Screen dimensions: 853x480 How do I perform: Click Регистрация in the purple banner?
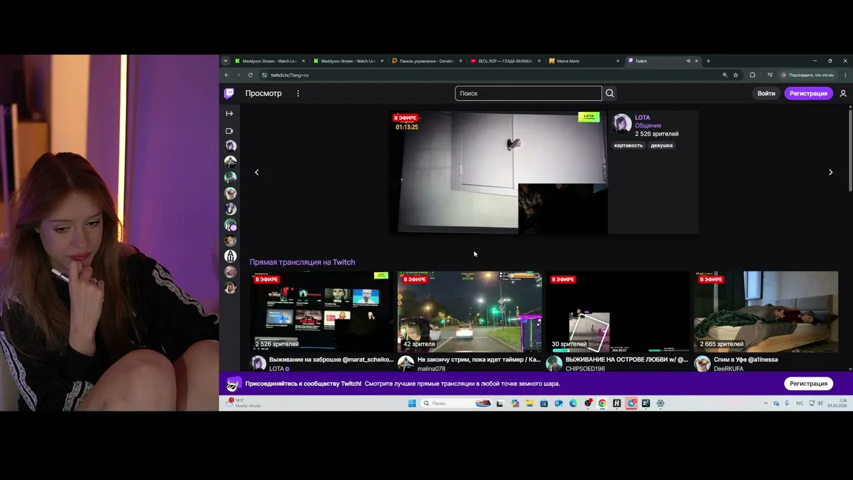click(x=808, y=383)
